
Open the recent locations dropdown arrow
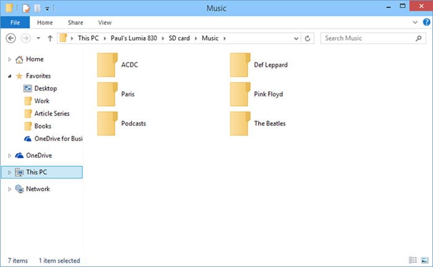38,38
